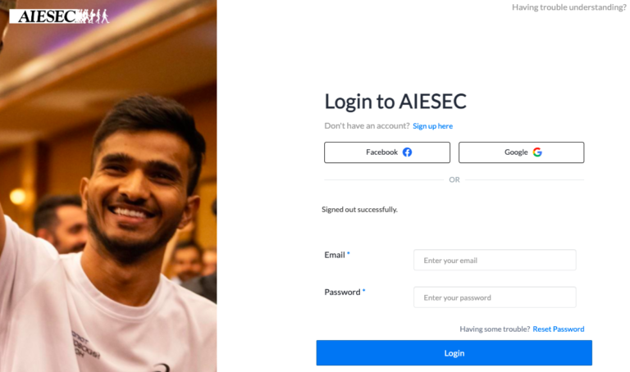
Task: Click the blue Login button
Action: (454, 352)
